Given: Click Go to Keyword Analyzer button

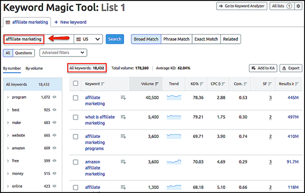Looking at the screenshot, I should (x=242, y=6).
